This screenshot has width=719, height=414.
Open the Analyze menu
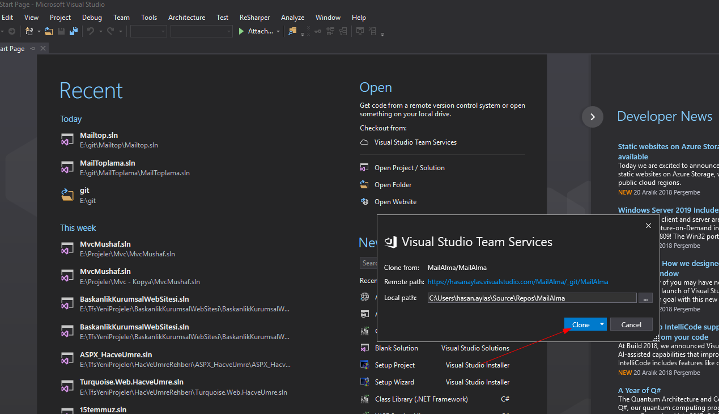[x=293, y=18]
